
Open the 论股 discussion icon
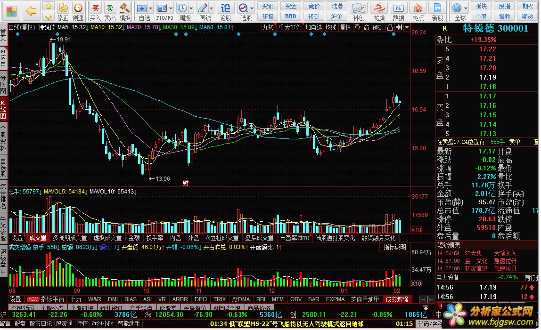pyautogui.click(x=225, y=11)
